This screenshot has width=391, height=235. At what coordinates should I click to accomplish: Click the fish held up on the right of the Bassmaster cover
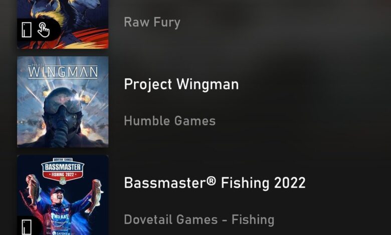click(95, 195)
